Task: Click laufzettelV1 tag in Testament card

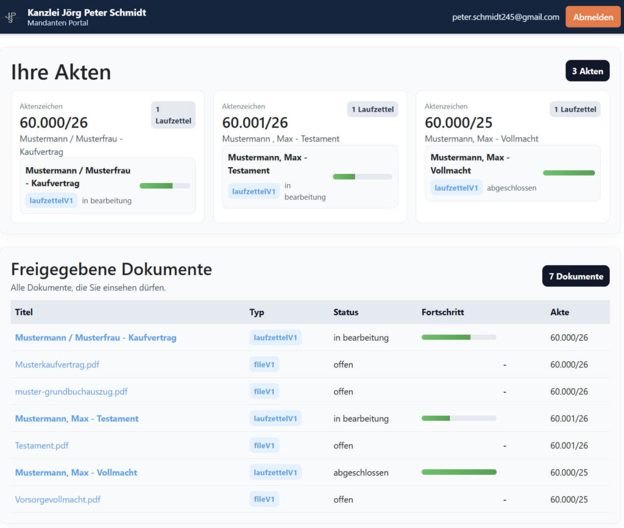Action: (x=253, y=191)
